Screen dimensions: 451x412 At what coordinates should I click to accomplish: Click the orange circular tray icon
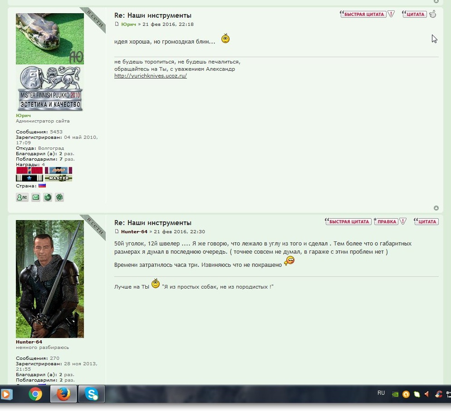(x=406, y=394)
